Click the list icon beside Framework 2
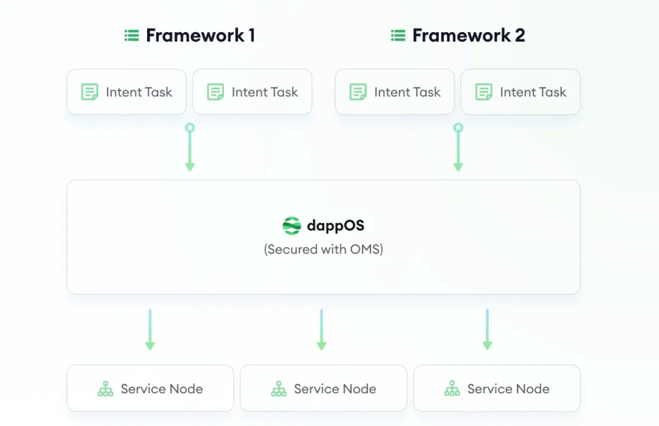Screen dimensions: 659x426 (x=398, y=36)
